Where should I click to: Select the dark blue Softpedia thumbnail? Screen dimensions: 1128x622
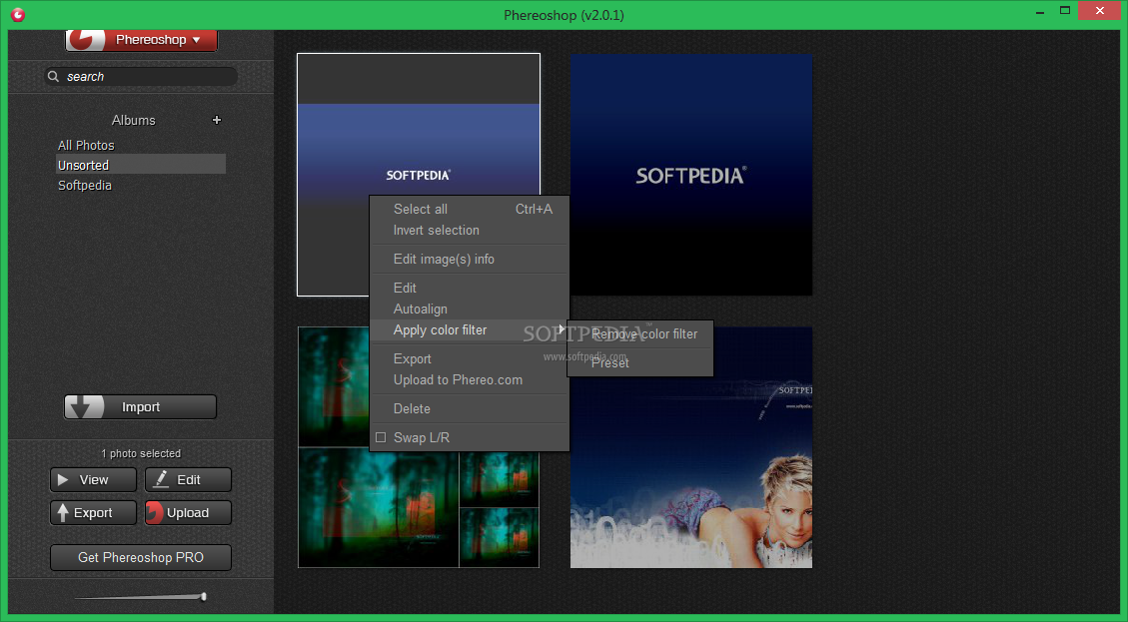pyautogui.click(x=691, y=175)
